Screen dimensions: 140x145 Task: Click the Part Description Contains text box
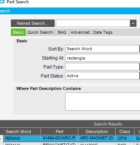click(103, 102)
